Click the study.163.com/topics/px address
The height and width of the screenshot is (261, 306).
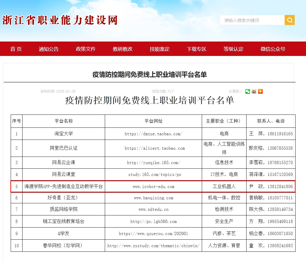[x=154, y=174]
